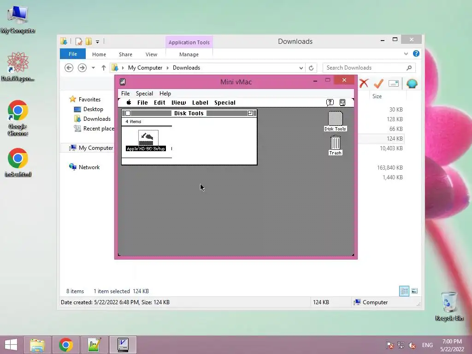Open Google Chrome desktop shortcut

[18, 118]
